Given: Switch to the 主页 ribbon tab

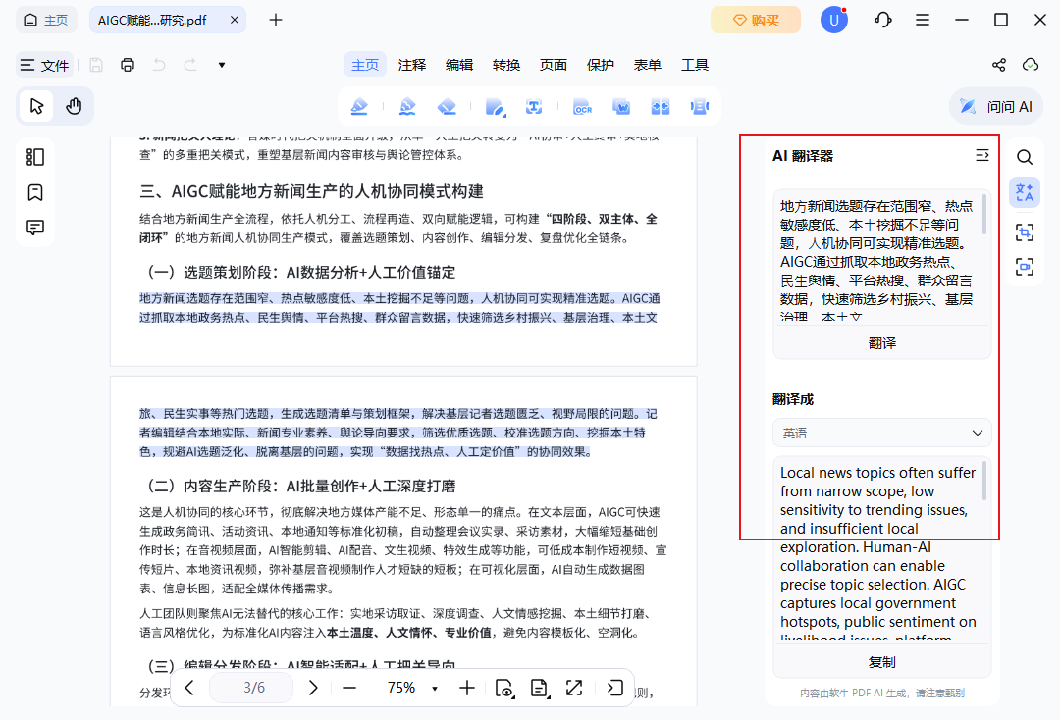Looking at the screenshot, I should pos(365,65).
